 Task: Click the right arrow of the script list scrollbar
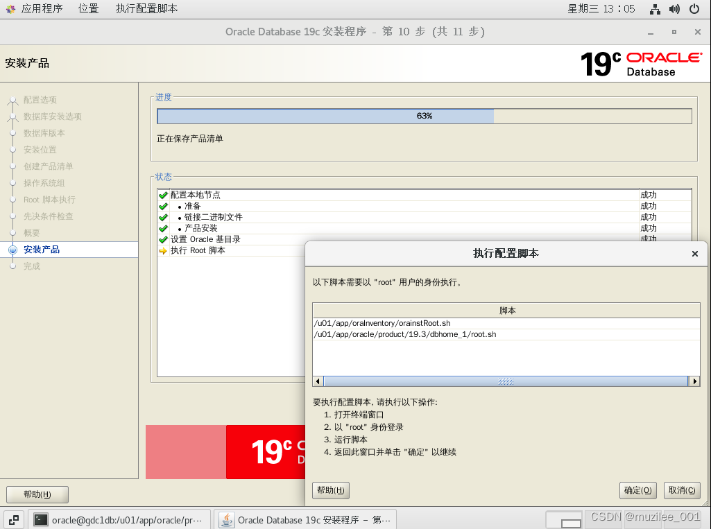(694, 381)
